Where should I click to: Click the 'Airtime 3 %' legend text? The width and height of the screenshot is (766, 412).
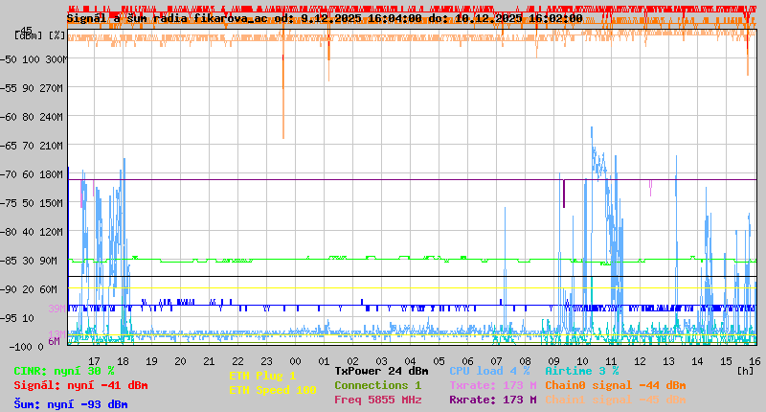582,371
